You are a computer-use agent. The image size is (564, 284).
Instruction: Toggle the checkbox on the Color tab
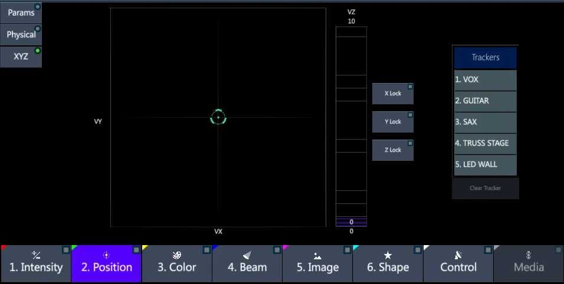(x=207, y=250)
